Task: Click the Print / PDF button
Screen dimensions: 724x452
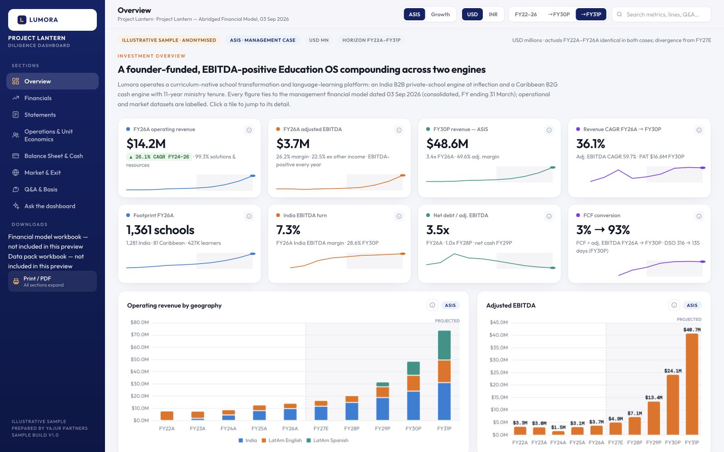Action: coord(52,281)
